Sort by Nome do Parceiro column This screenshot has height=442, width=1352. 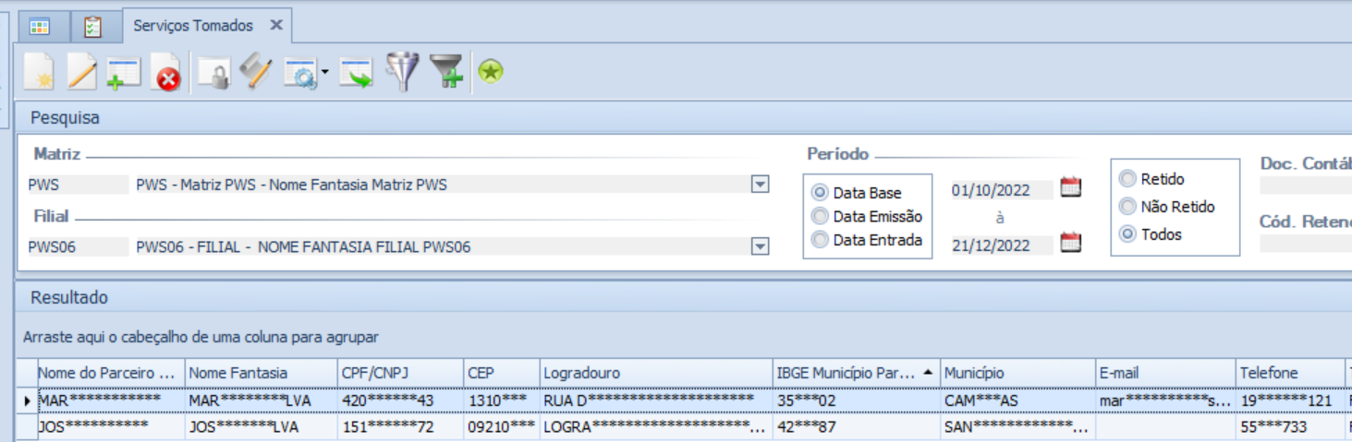click(x=111, y=373)
